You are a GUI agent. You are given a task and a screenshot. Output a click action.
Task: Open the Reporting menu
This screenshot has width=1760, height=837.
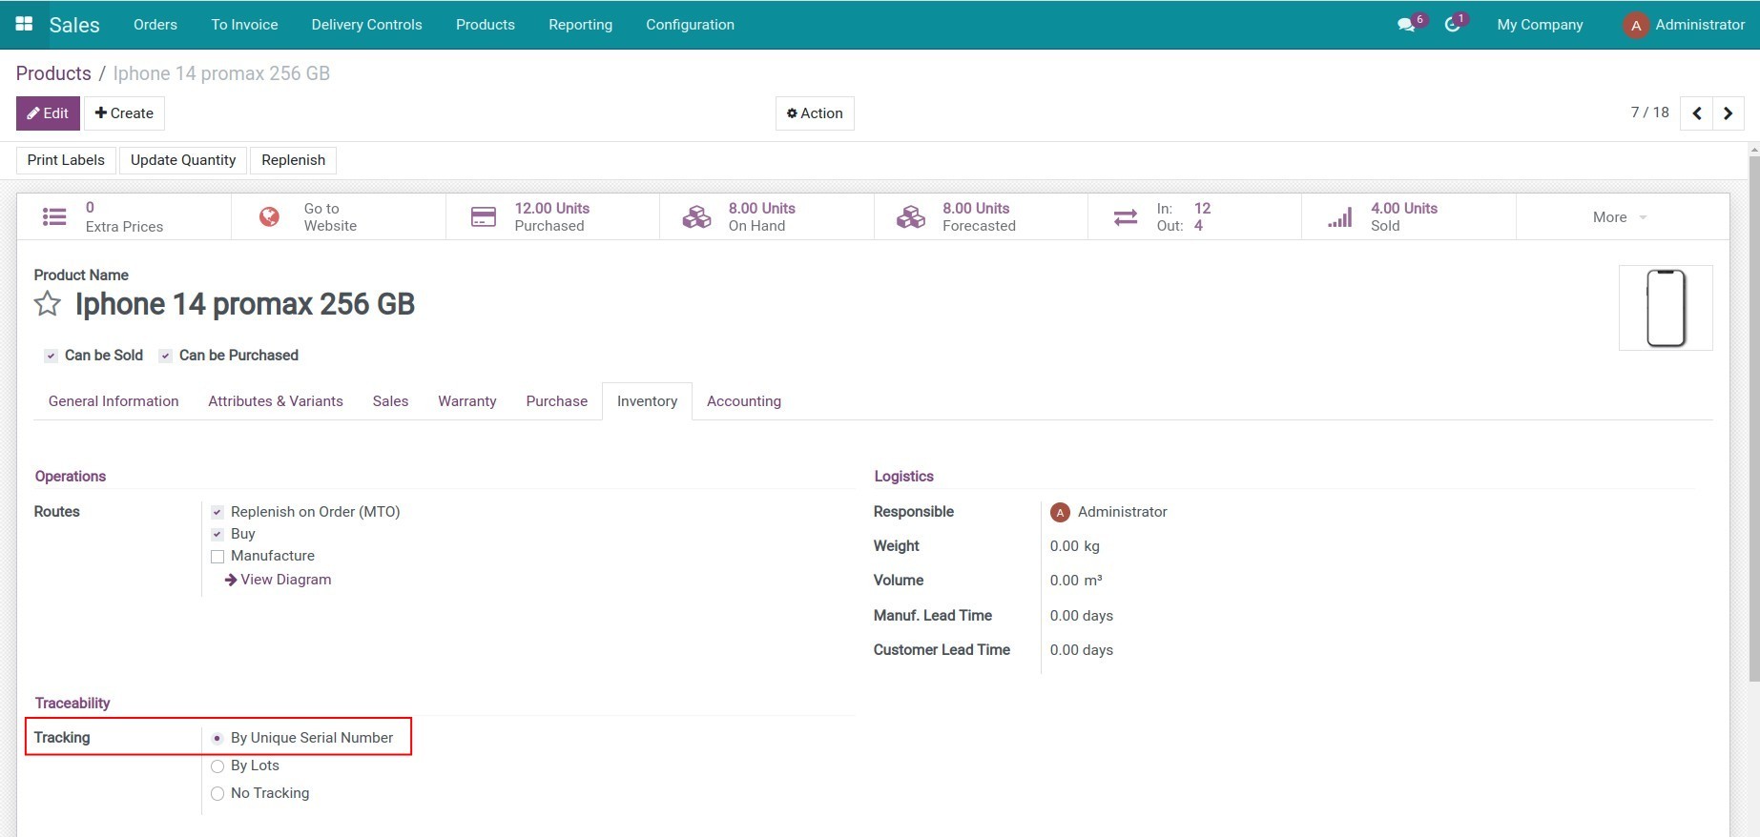click(x=580, y=25)
